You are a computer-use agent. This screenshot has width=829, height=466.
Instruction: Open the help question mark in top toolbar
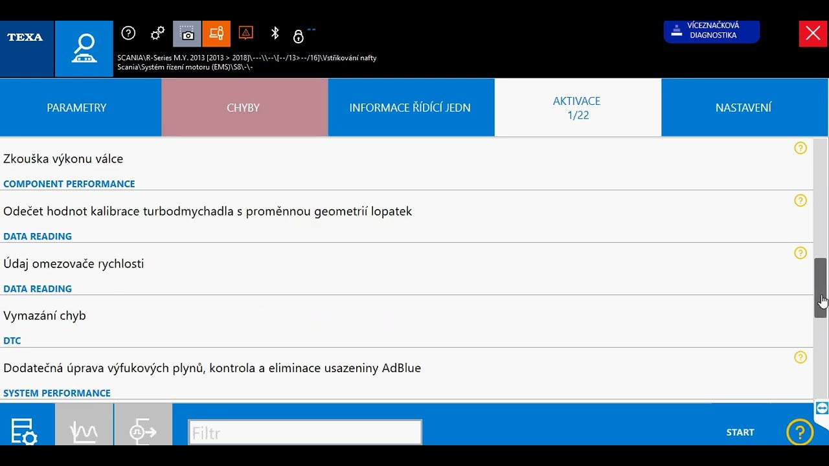[x=128, y=33]
